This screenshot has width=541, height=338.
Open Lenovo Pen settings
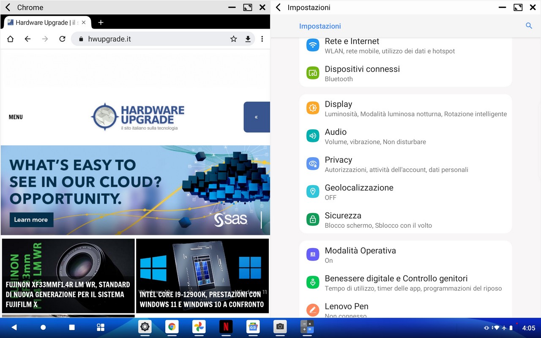pyautogui.click(x=405, y=308)
